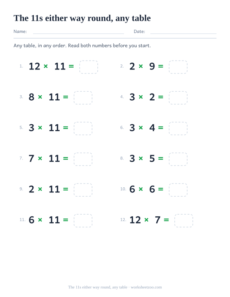Click the answer box for 6 × 6
Image resolution: width=230 pixels, height=297 pixels.
coord(178,190)
